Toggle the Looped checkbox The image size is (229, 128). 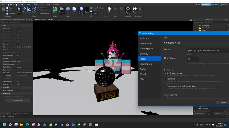coord(18,44)
